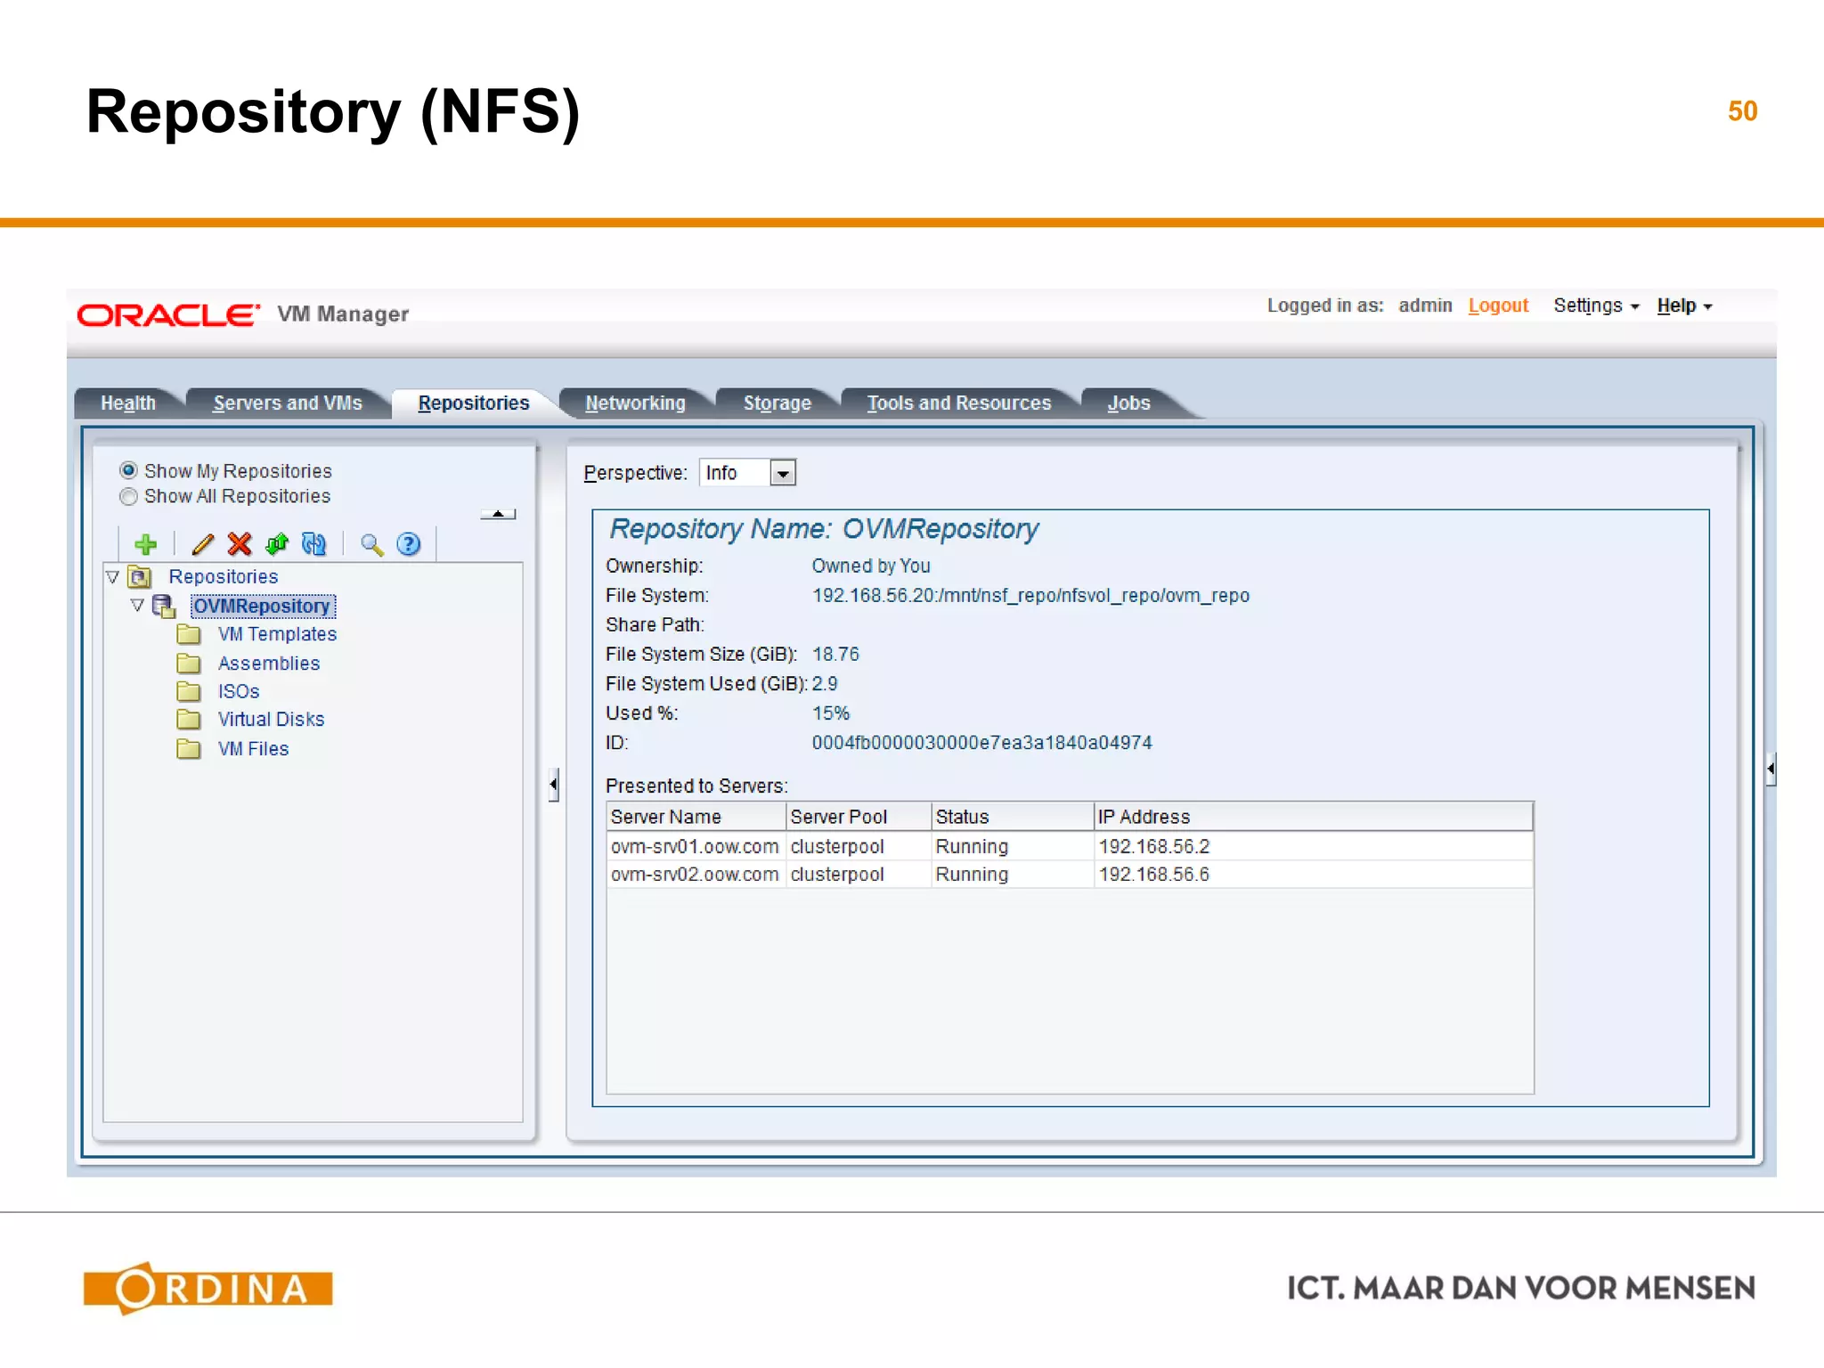
Task: Click the magnifier Find icon in toolbar
Action: 371,544
